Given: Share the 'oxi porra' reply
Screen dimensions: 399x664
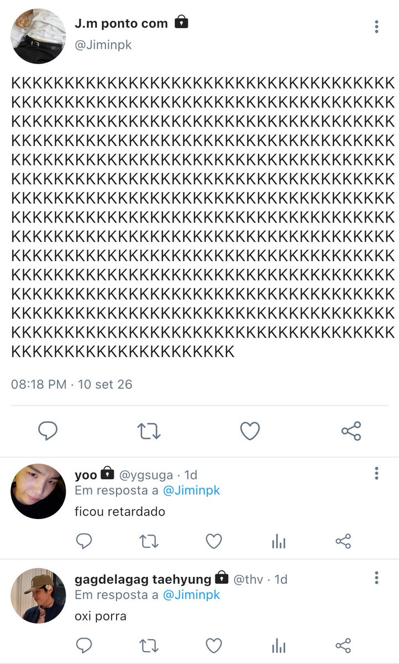Looking at the screenshot, I should tap(343, 645).
